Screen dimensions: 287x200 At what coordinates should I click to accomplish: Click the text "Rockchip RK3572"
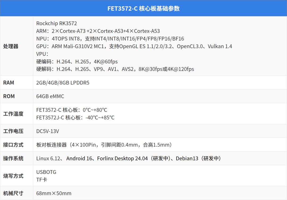click(57, 23)
